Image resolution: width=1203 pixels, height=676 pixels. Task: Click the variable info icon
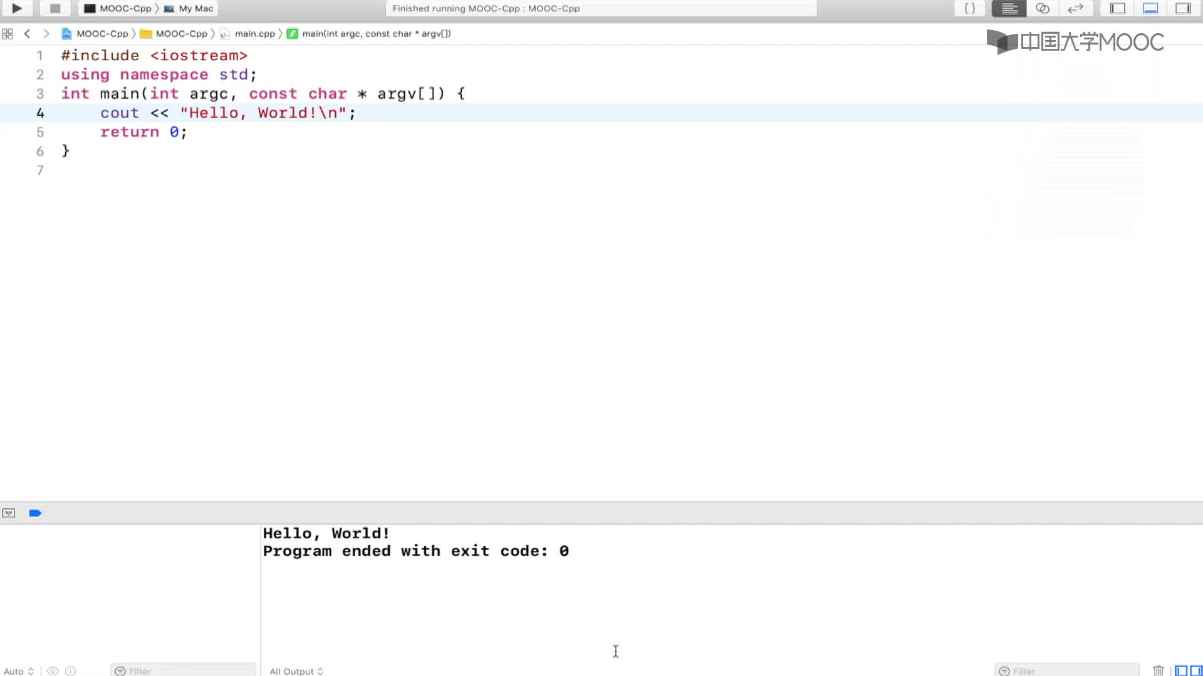click(x=71, y=671)
